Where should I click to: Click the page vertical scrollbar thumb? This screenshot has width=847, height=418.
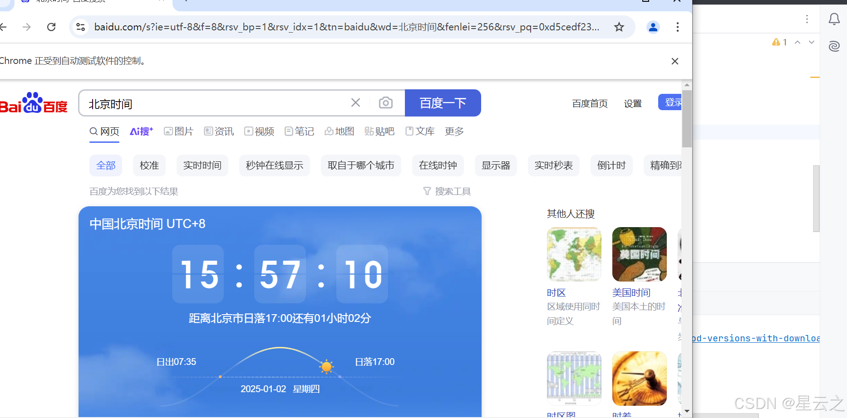(687, 118)
